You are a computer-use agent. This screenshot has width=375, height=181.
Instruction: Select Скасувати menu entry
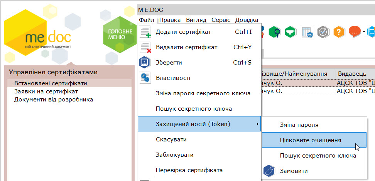199,139
